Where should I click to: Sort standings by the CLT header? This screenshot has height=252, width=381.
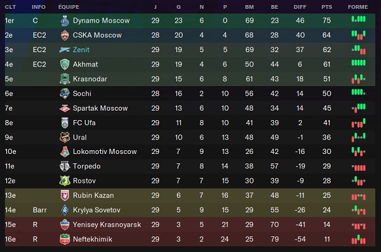coord(11,6)
